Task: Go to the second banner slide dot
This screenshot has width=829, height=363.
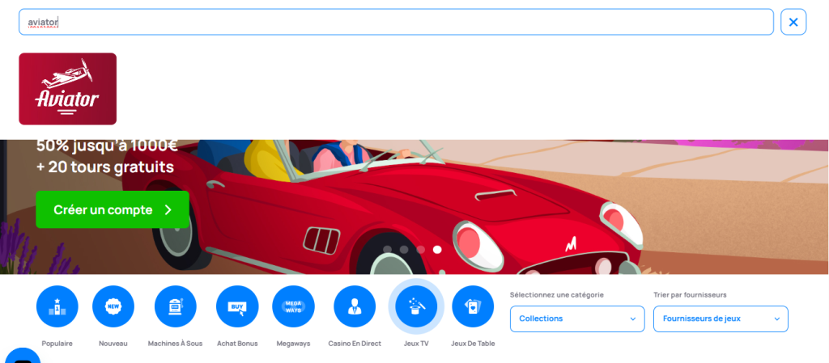Action: click(x=404, y=250)
